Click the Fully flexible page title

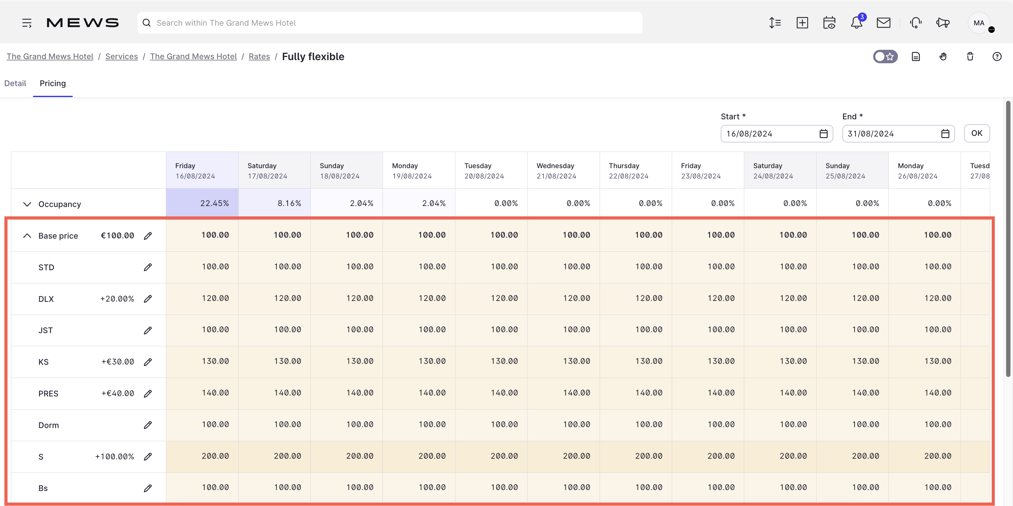(313, 57)
